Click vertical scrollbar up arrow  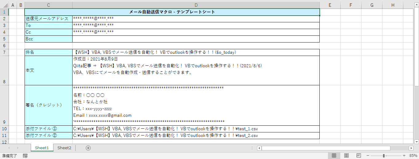(417, 4)
